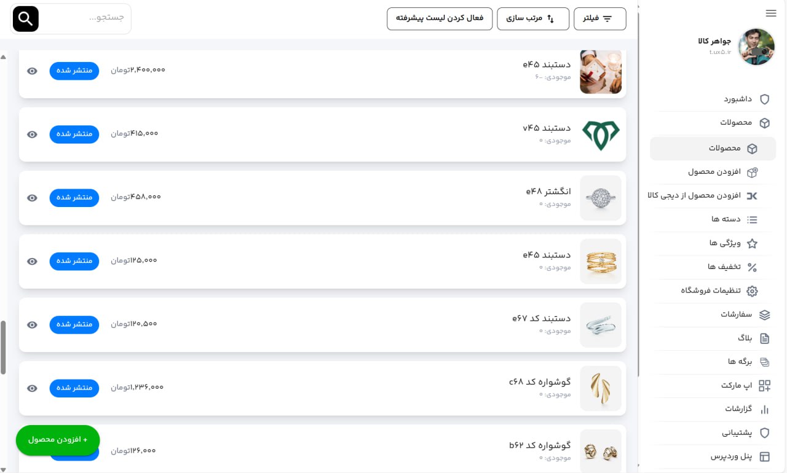Click the دستبند کد e67 product thumbnail
Viewport: 787px width, 473px height.
click(600, 324)
